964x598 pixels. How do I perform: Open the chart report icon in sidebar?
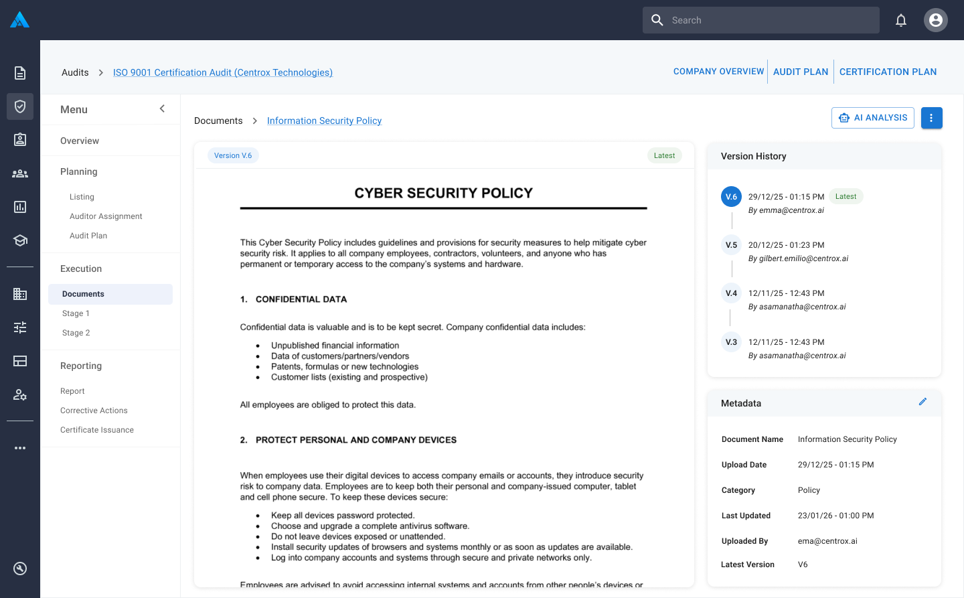[x=20, y=207]
